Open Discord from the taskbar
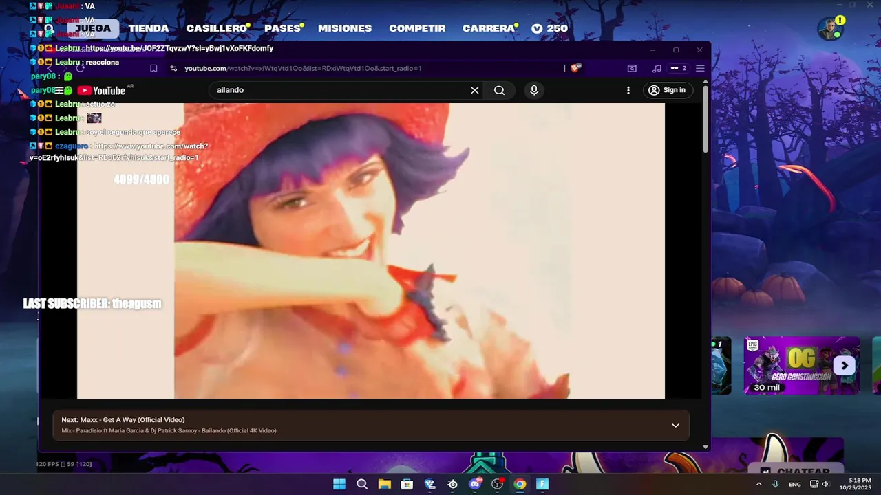Screen dimensions: 881x495 475,484
